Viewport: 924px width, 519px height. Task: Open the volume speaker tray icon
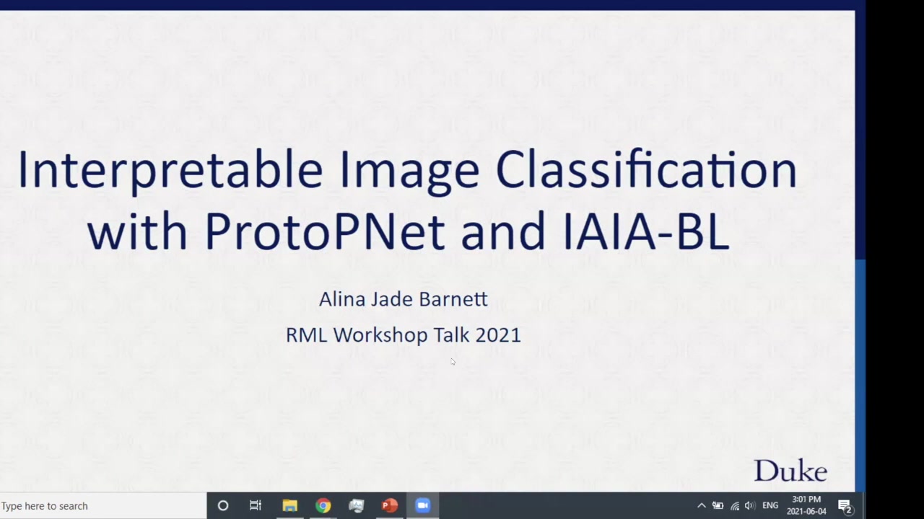pos(750,506)
